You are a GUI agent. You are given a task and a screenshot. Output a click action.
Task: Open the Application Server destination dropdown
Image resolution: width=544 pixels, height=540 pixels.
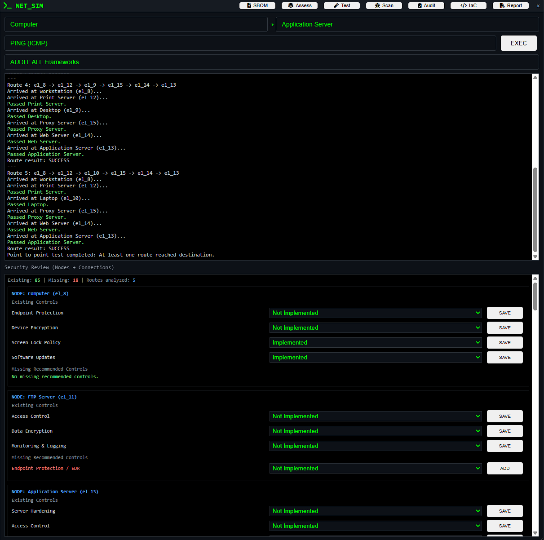pos(407,24)
